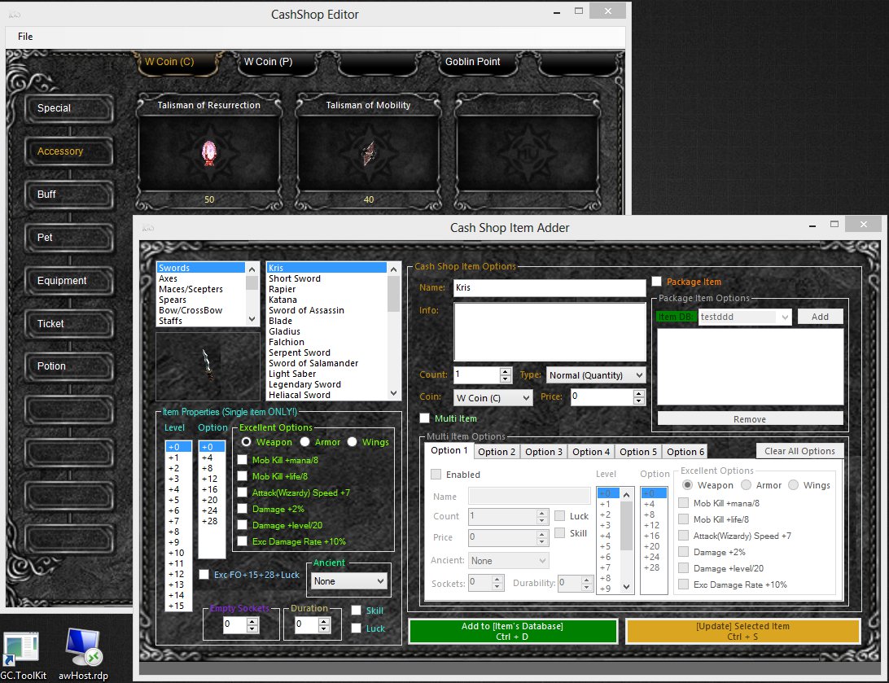Open the Type Normal (Quantity) dropdown
Viewport: 889px width, 683px height.
click(597, 375)
